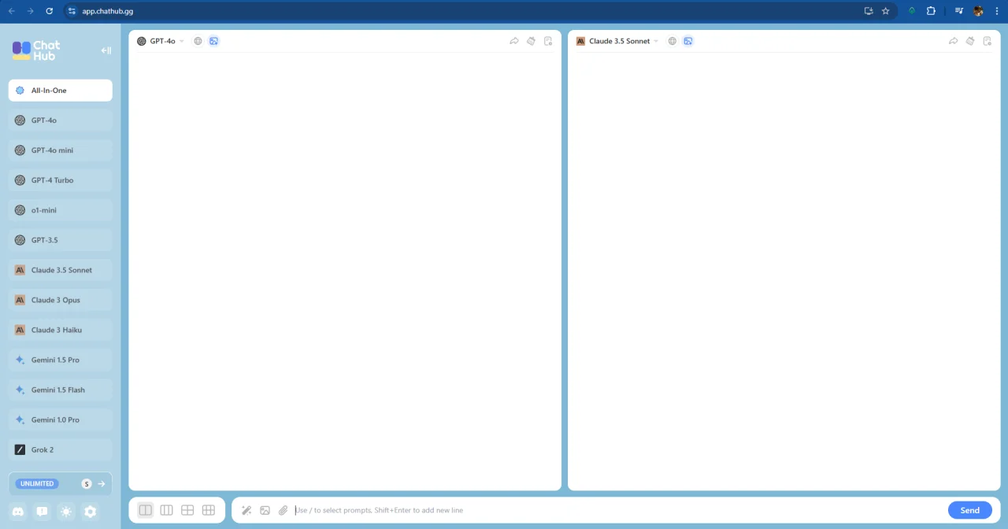The width and height of the screenshot is (1008, 529).
Task: Reload the page in the browser
Action: click(x=50, y=11)
